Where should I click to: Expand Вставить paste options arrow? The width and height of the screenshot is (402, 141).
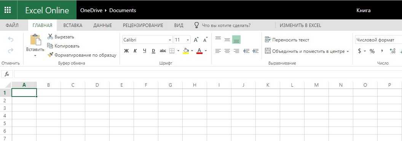click(35, 55)
